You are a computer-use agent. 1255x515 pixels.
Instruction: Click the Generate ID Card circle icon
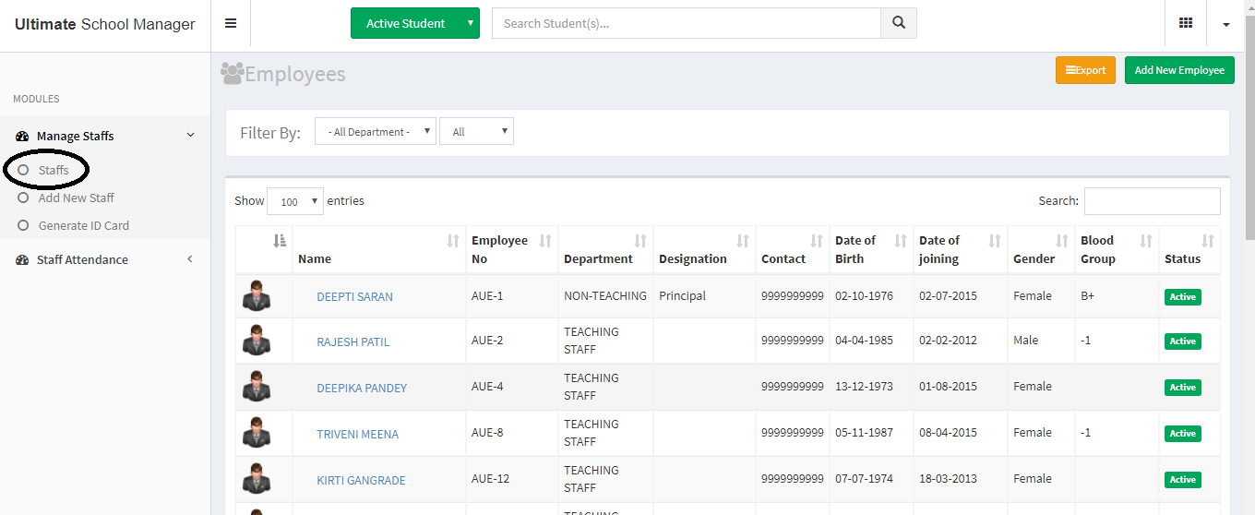[24, 225]
